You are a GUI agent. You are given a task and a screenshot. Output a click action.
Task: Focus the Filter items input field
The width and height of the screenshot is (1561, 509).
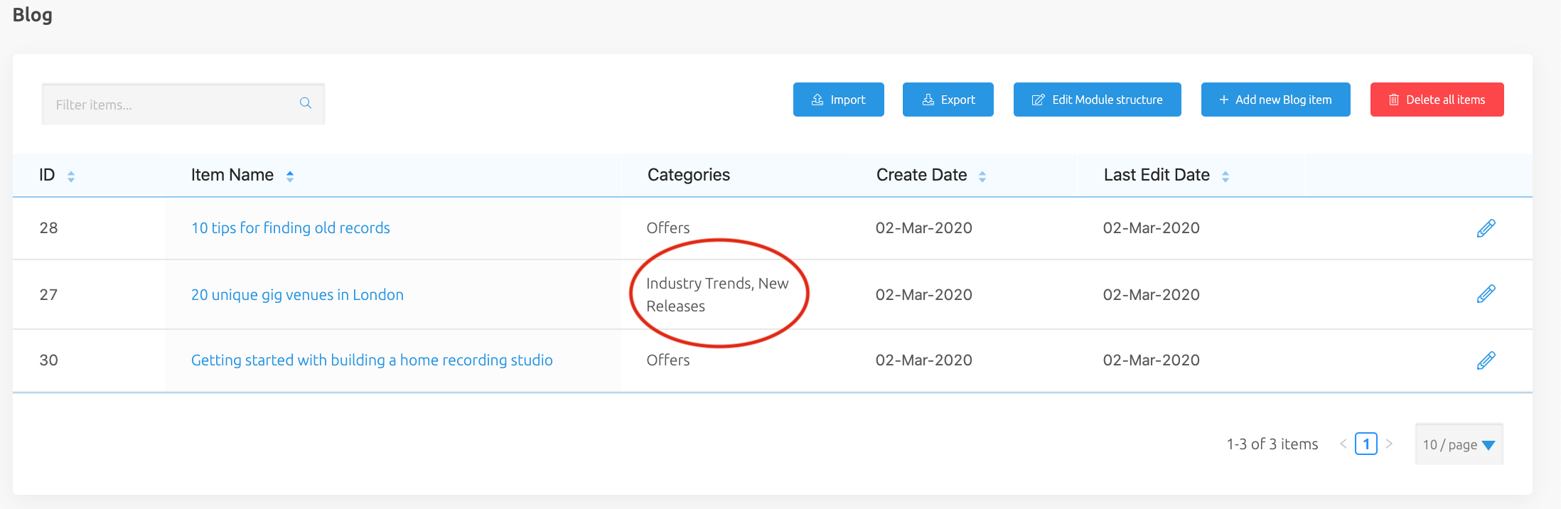tap(171, 105)
